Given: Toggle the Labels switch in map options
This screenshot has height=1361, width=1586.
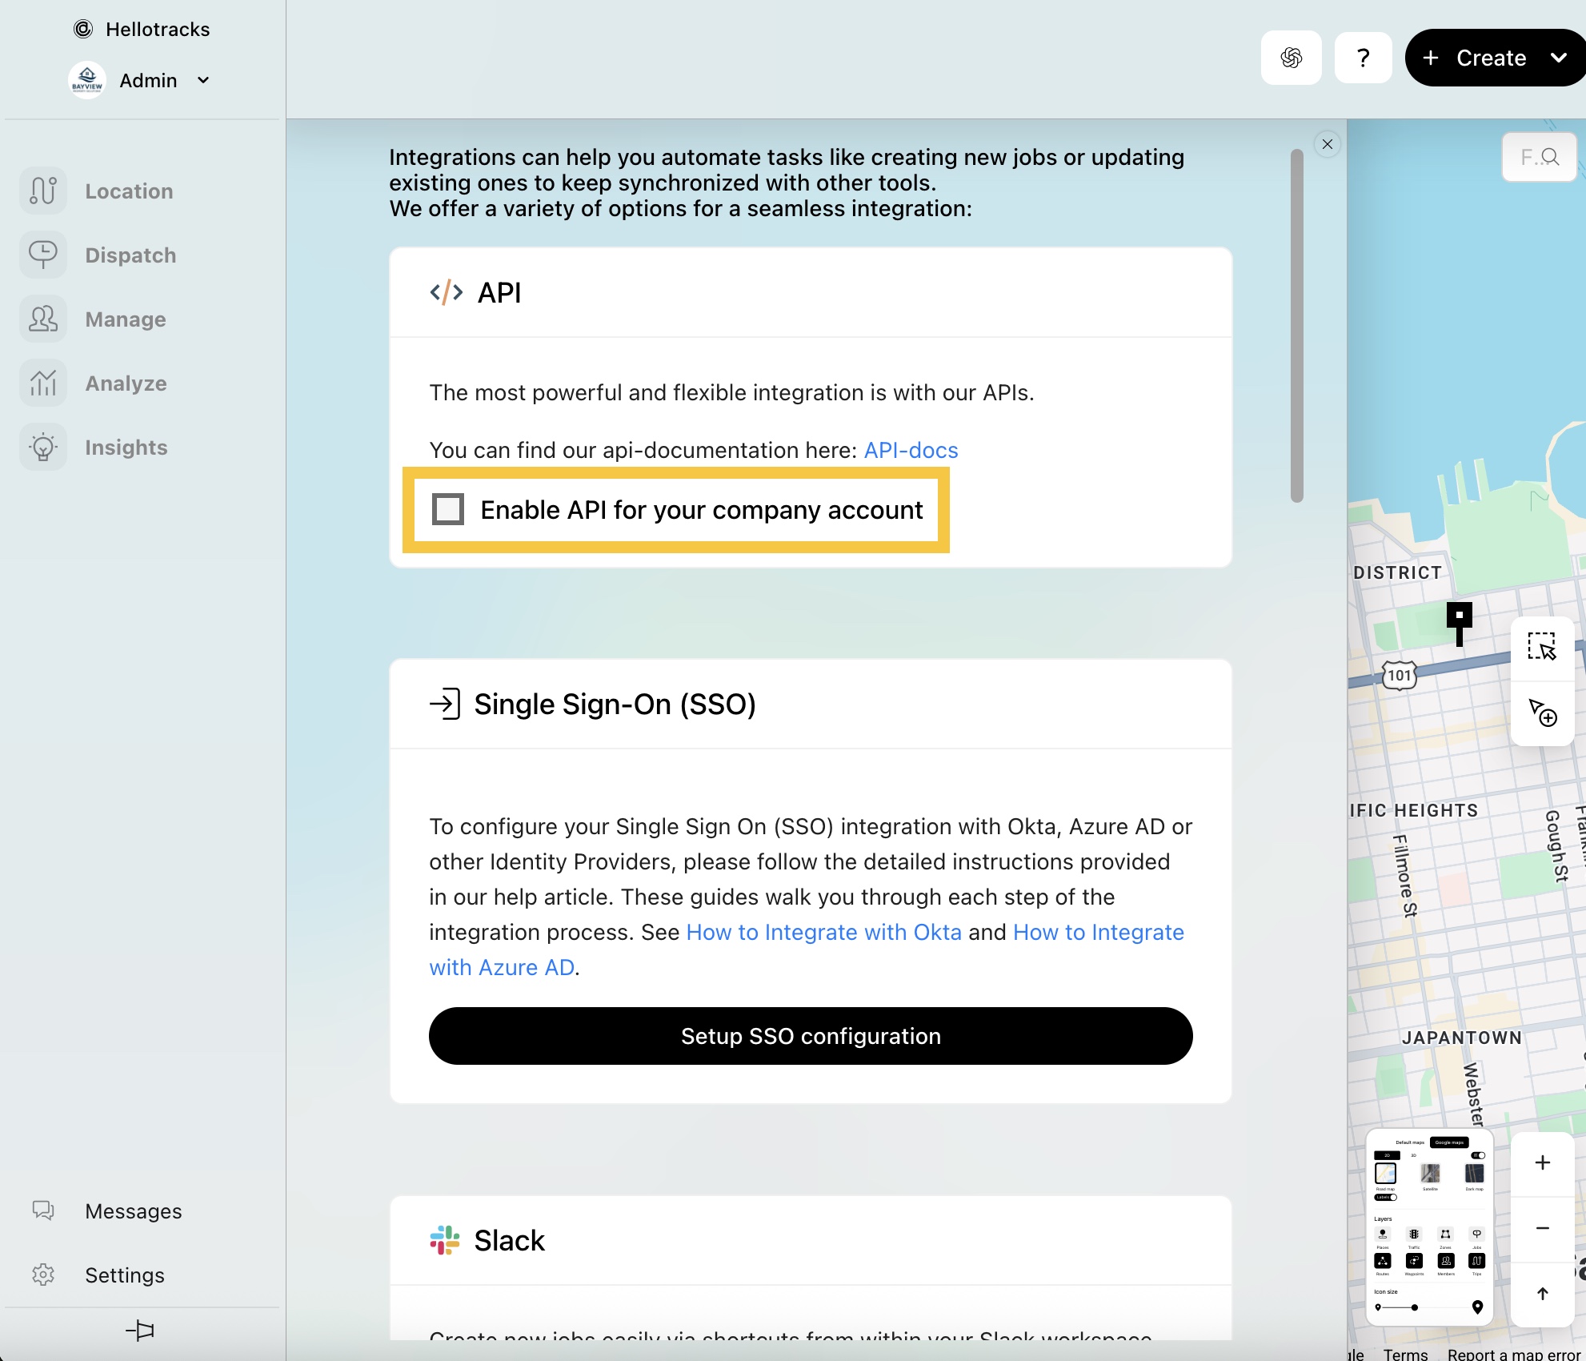Looking at the screenshot, I should 1386,1198.
